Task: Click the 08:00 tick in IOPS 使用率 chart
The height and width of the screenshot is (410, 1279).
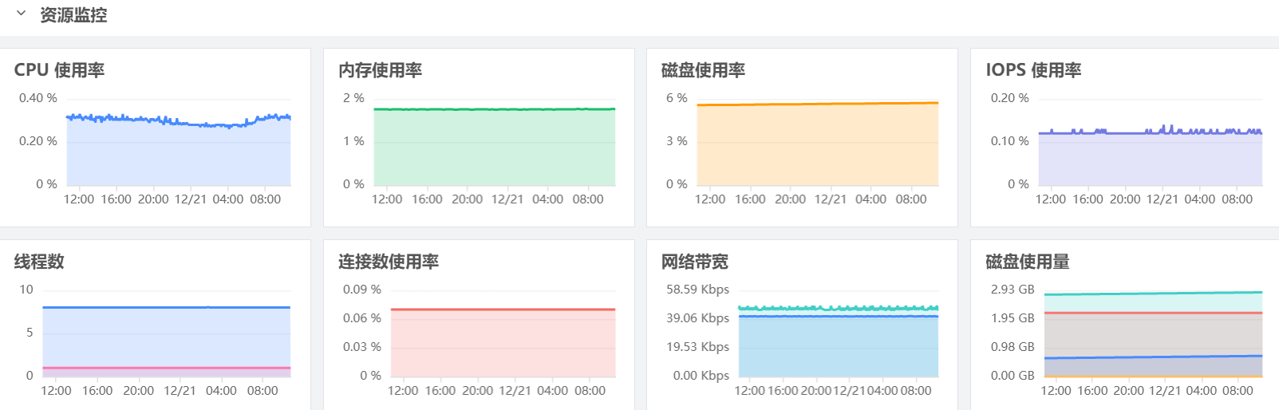Action: point(1237,199)
